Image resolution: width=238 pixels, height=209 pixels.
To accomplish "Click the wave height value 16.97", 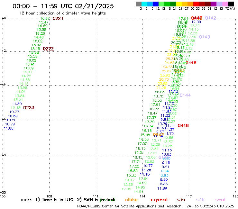I will click(x=45, y=18).
